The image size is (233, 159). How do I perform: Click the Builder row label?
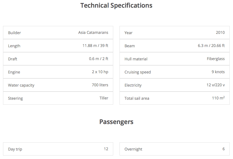click(14, 33)
